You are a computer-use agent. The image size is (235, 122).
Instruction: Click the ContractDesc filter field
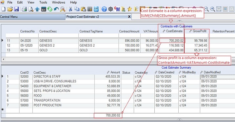pyautogui.click(x=58, y=36)
